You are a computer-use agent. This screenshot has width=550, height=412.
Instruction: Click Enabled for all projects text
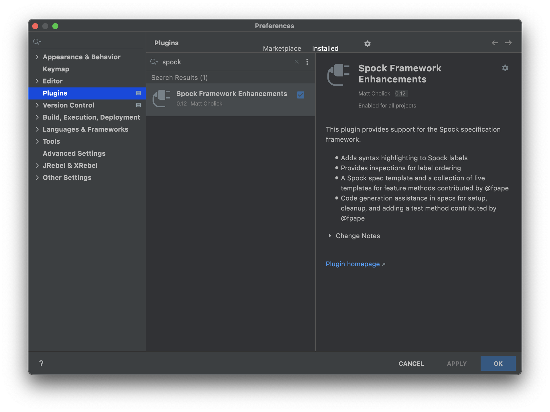387,105
